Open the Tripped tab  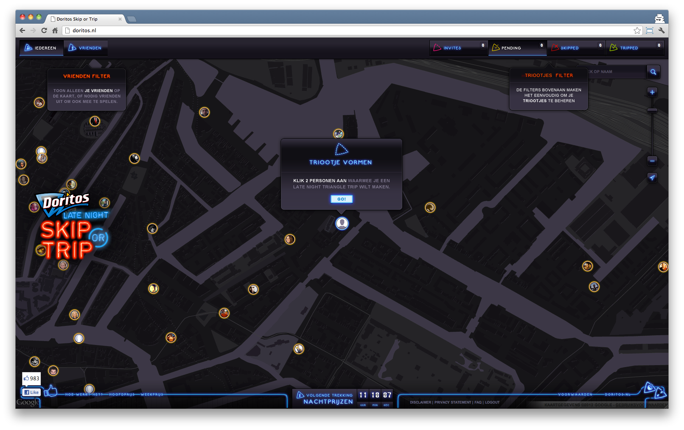635,48
